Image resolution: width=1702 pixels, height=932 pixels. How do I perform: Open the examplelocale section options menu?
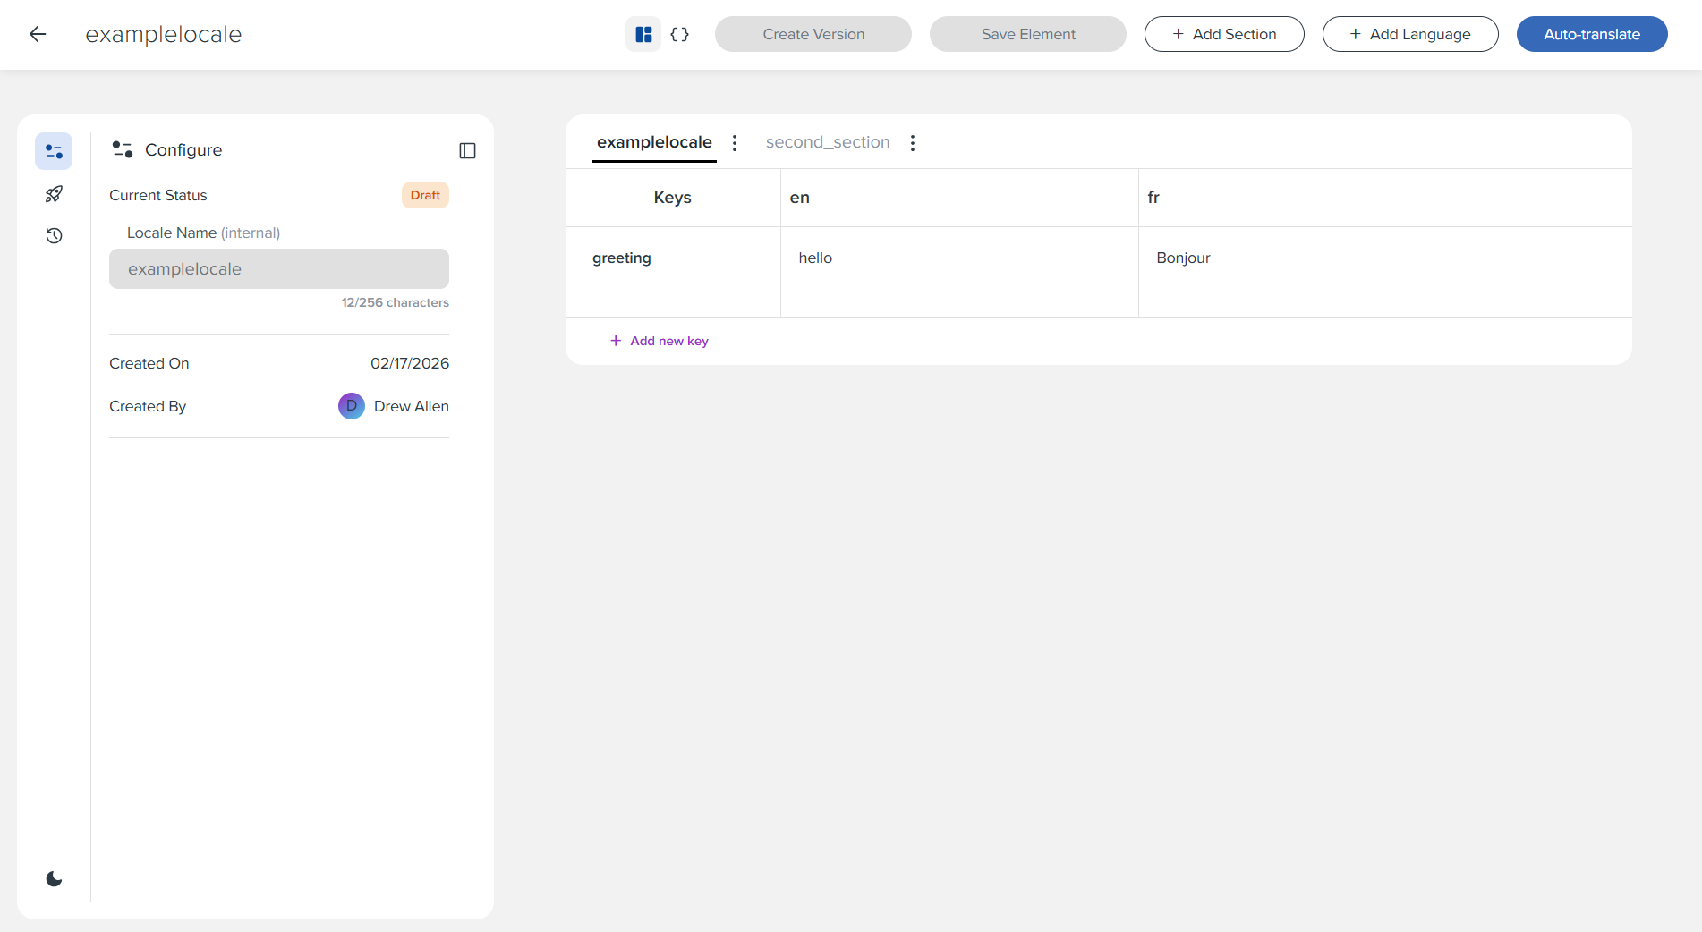(735, 141)
